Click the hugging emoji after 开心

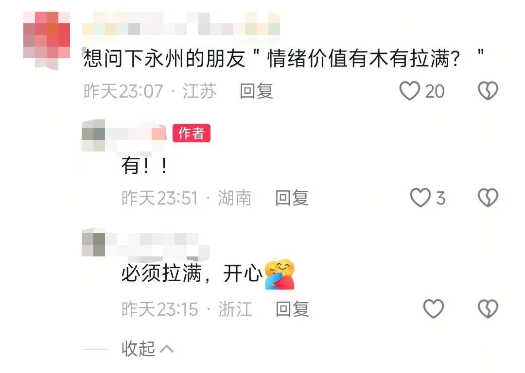[x=280, y=274]
